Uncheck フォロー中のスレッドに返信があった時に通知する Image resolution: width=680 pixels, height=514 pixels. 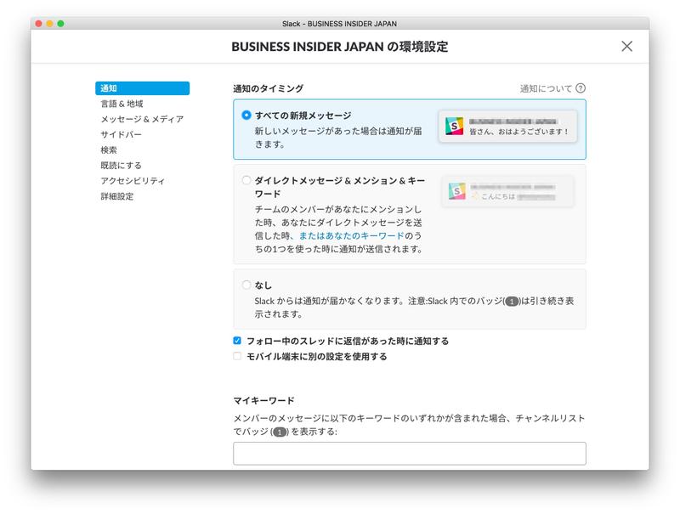pos(237,341)
